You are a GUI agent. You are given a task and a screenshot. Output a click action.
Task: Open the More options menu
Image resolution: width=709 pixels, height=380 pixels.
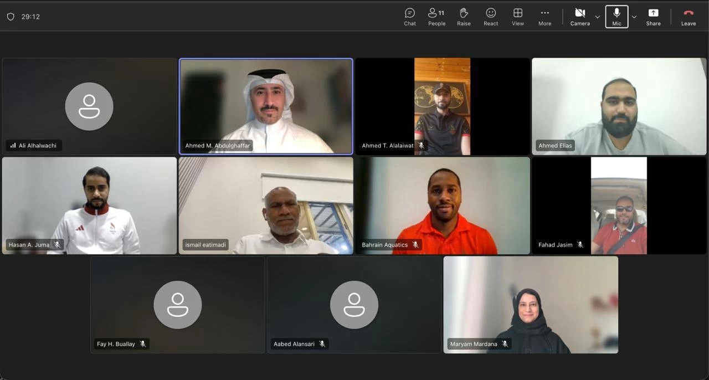point(544,17)
